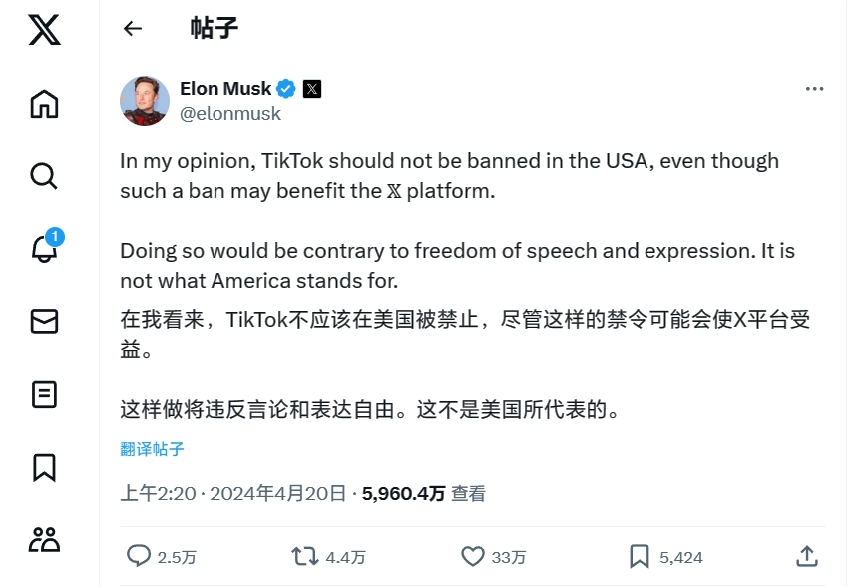The width and height of the screenshot is (861, 587).
Task: Open the Home feed icon
Action: pyautogui.click(x=44, y=104)
